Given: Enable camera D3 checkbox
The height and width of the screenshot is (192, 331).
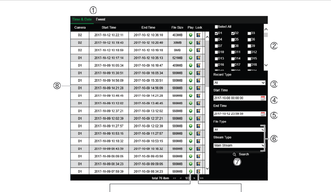Looking at the screenshot, I should coord(249,33).
